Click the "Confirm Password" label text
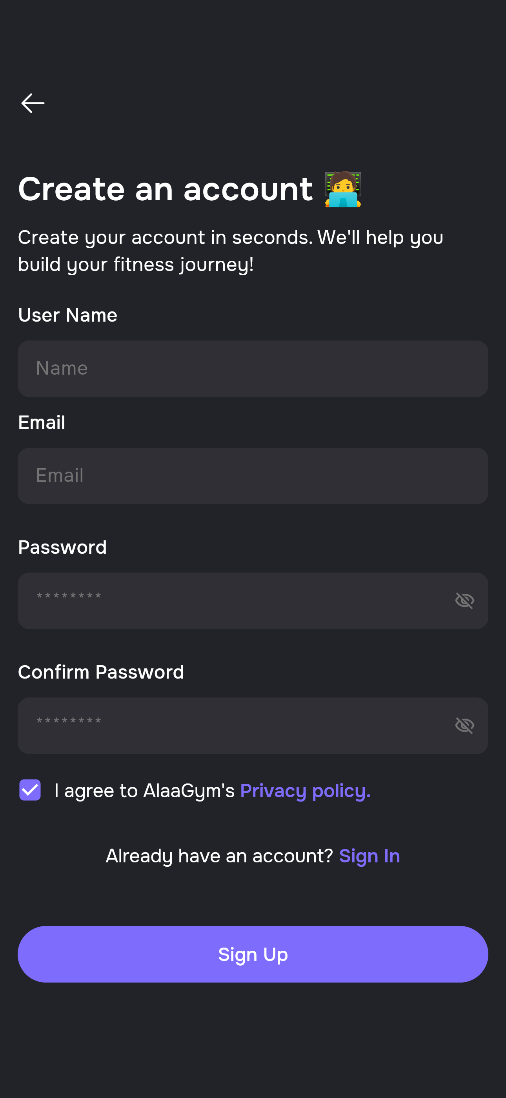This screenshot has width=506, height=1098. [101, 672]
